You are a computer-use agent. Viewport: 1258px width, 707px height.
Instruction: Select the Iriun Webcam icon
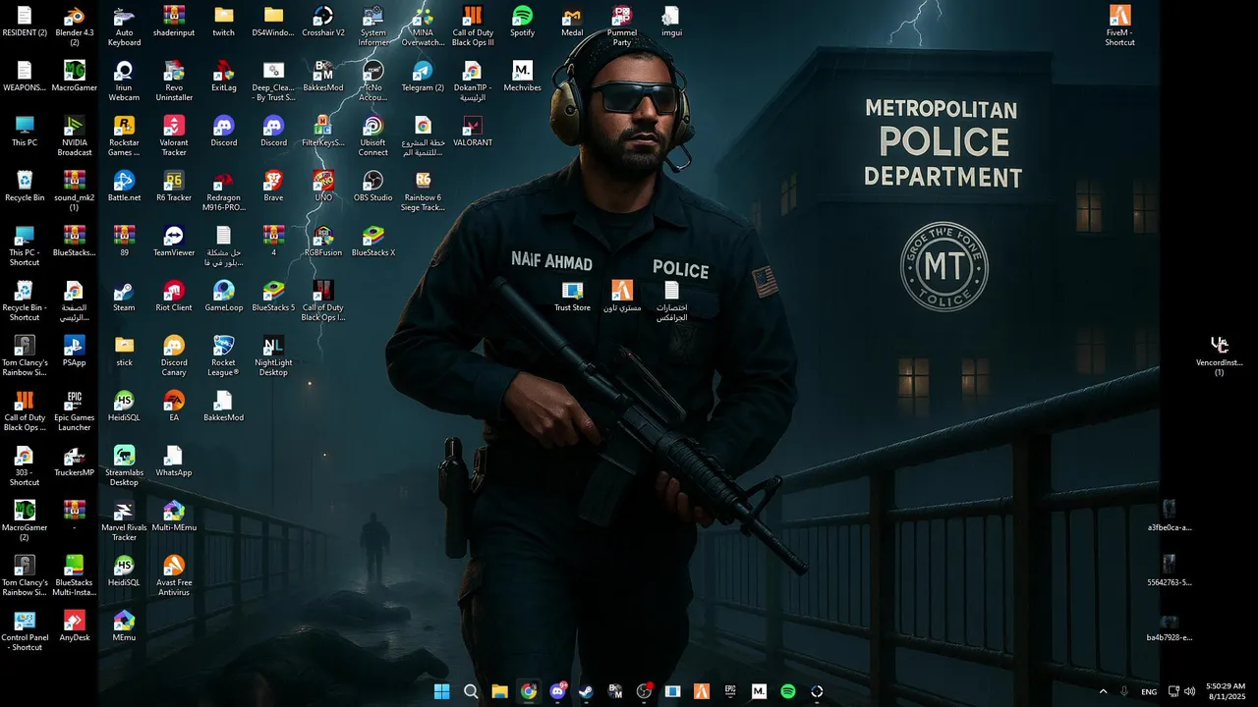click(124, 82)
